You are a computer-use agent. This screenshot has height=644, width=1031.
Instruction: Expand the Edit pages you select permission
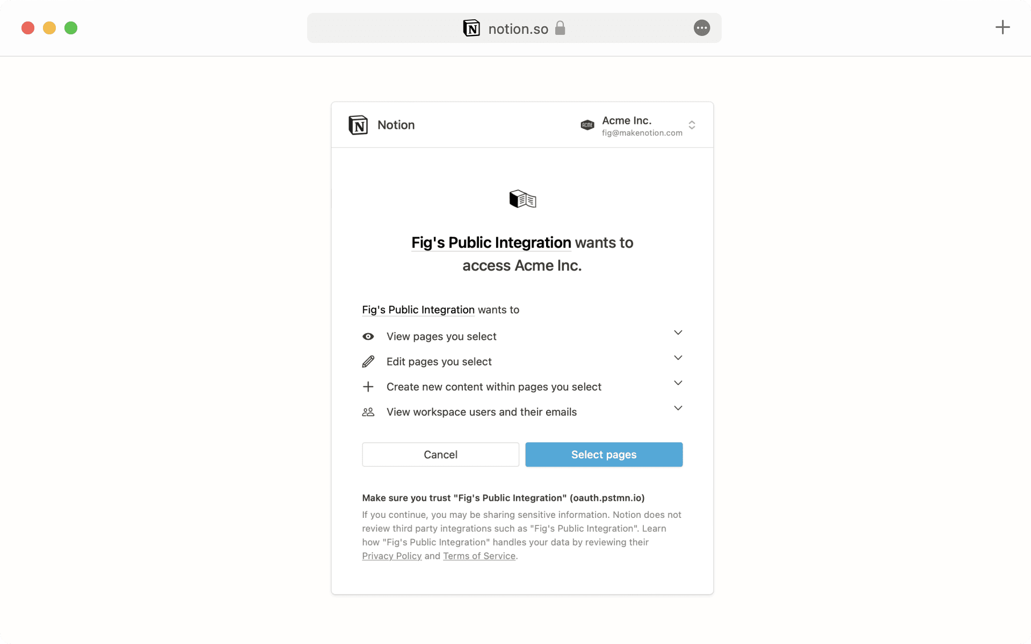[677, 357]
